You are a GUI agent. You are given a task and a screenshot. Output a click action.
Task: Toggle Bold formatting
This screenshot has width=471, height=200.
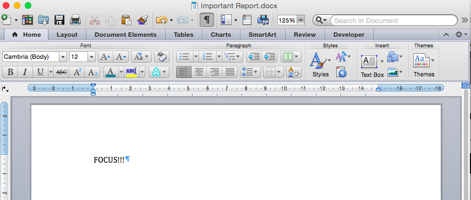coord(10,73)
